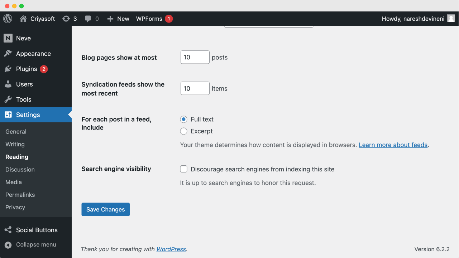Go to General settings submenu
Screen dimensions: 459x258
pos(16,132)
